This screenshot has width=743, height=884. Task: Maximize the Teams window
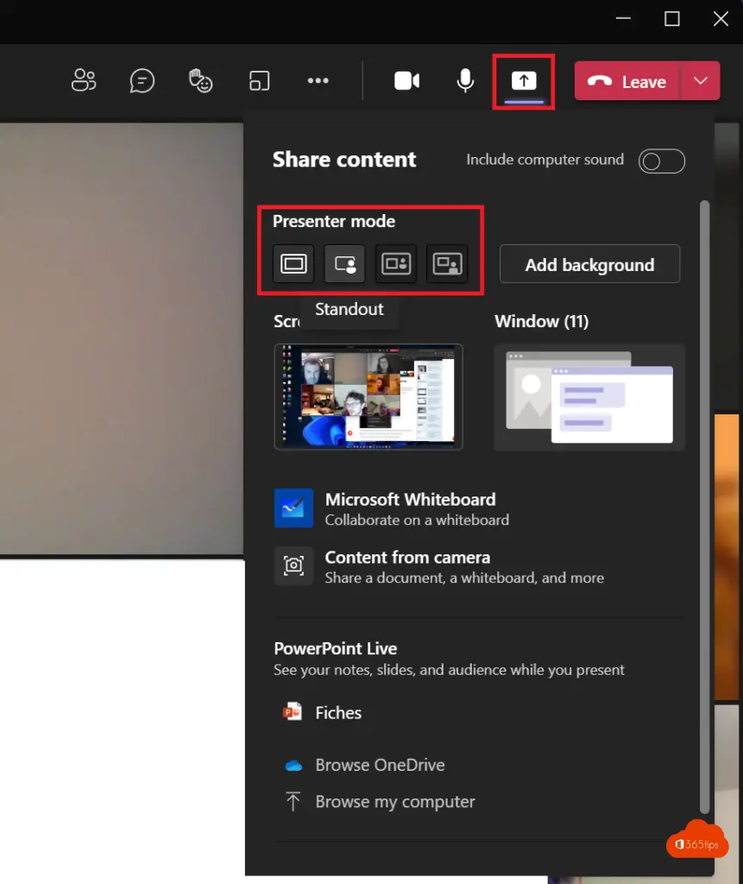tap(672, 19)
